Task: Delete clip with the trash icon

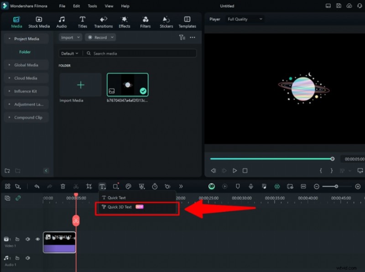Action: click(63, 186)
